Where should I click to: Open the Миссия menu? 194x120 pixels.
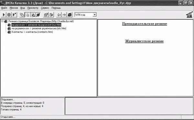tap(14, 8)
